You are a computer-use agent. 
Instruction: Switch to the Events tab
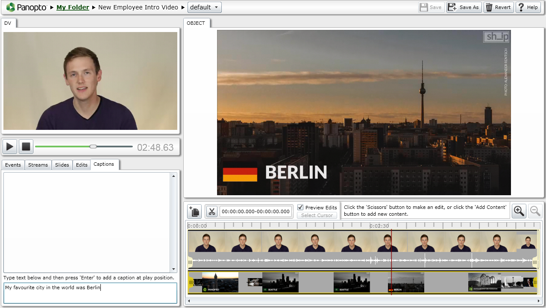pyautogui.click(x=13, y=165)
